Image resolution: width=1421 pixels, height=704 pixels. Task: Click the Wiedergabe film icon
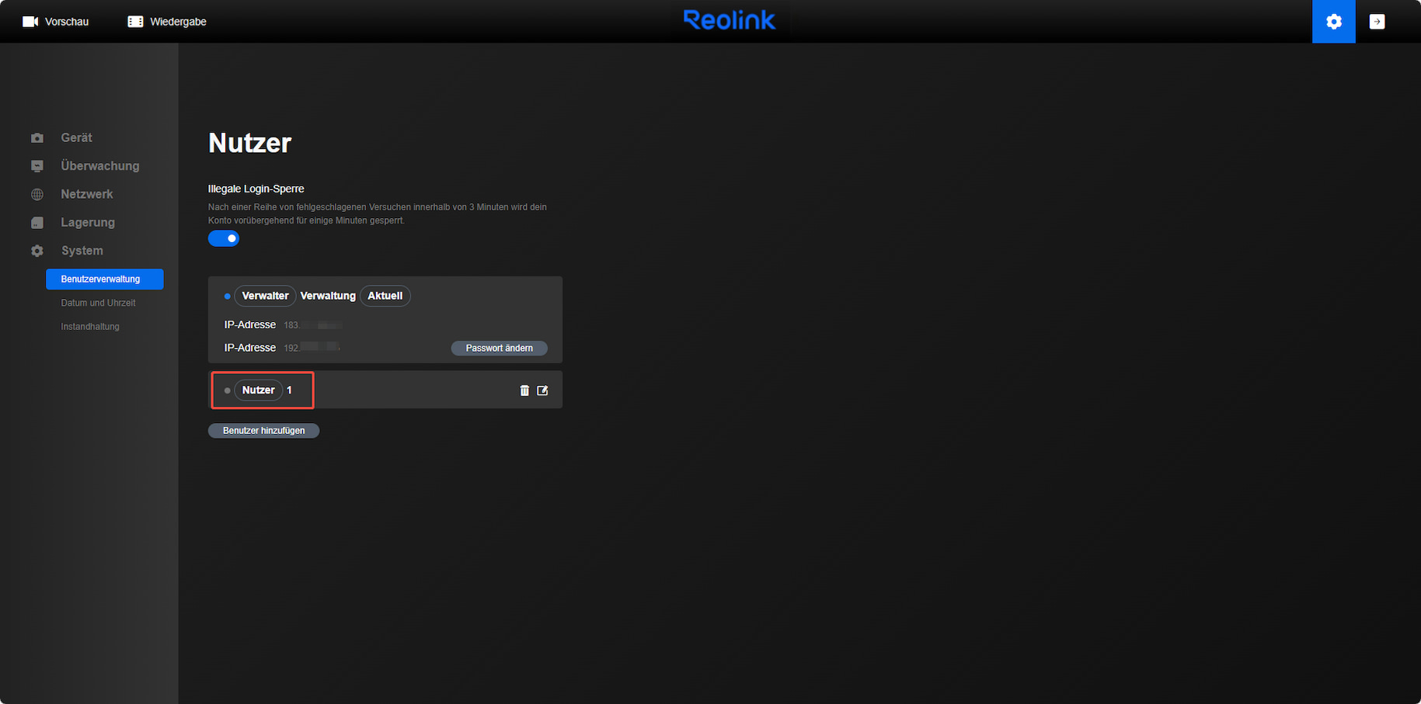(x=135, y=22)
